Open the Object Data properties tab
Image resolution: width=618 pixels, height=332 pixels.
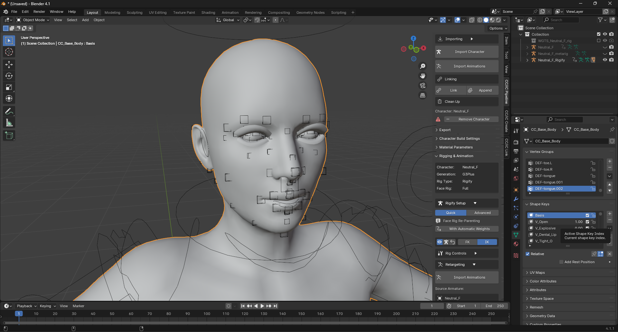[516, 235]
